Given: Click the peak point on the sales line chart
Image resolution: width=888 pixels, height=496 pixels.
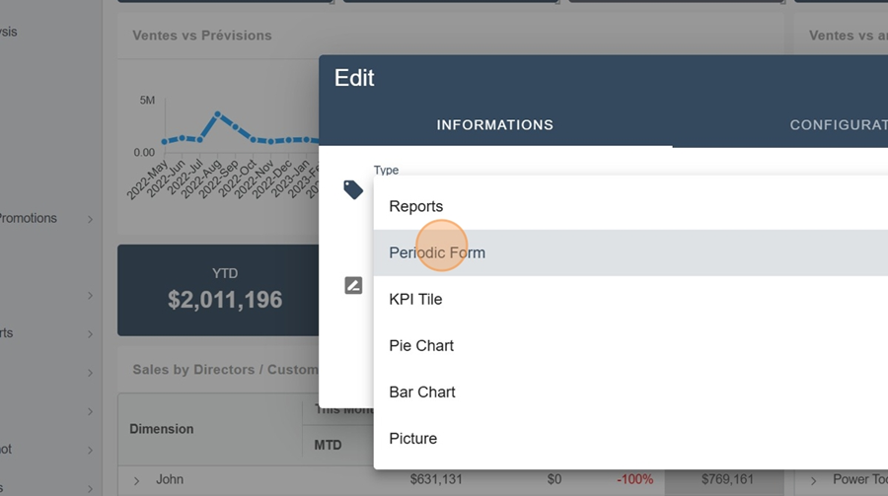Looking at the screenshot, I should coord(218,114).
